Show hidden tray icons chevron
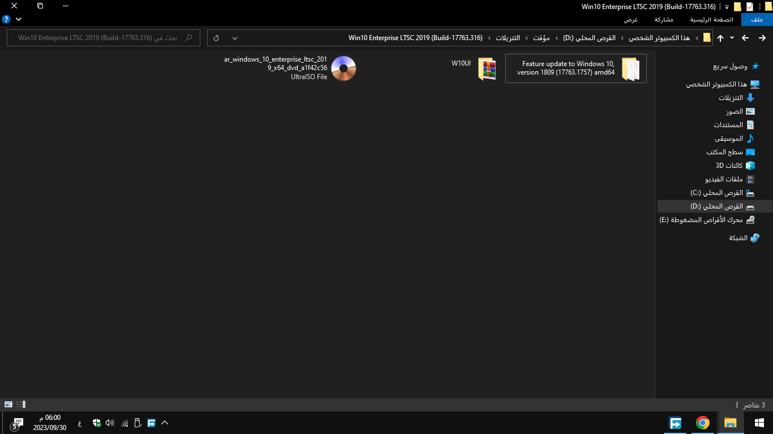 coord(165,423)
